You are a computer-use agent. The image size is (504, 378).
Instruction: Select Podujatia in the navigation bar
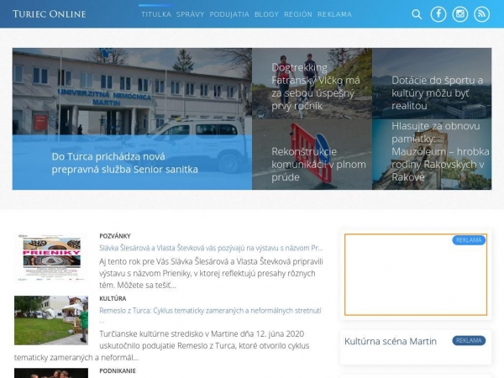(229, 14)
